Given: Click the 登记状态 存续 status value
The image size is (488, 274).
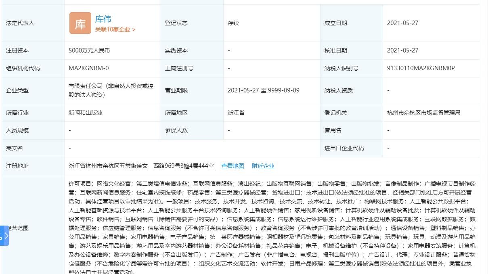Looking at the screenshot, I should 233,23.
